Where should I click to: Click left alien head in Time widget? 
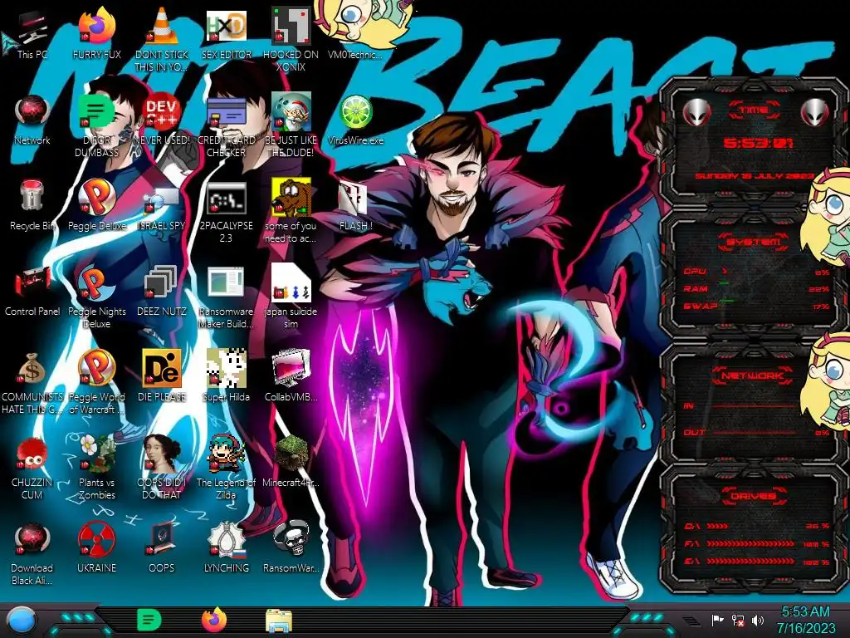coord(696,112)
